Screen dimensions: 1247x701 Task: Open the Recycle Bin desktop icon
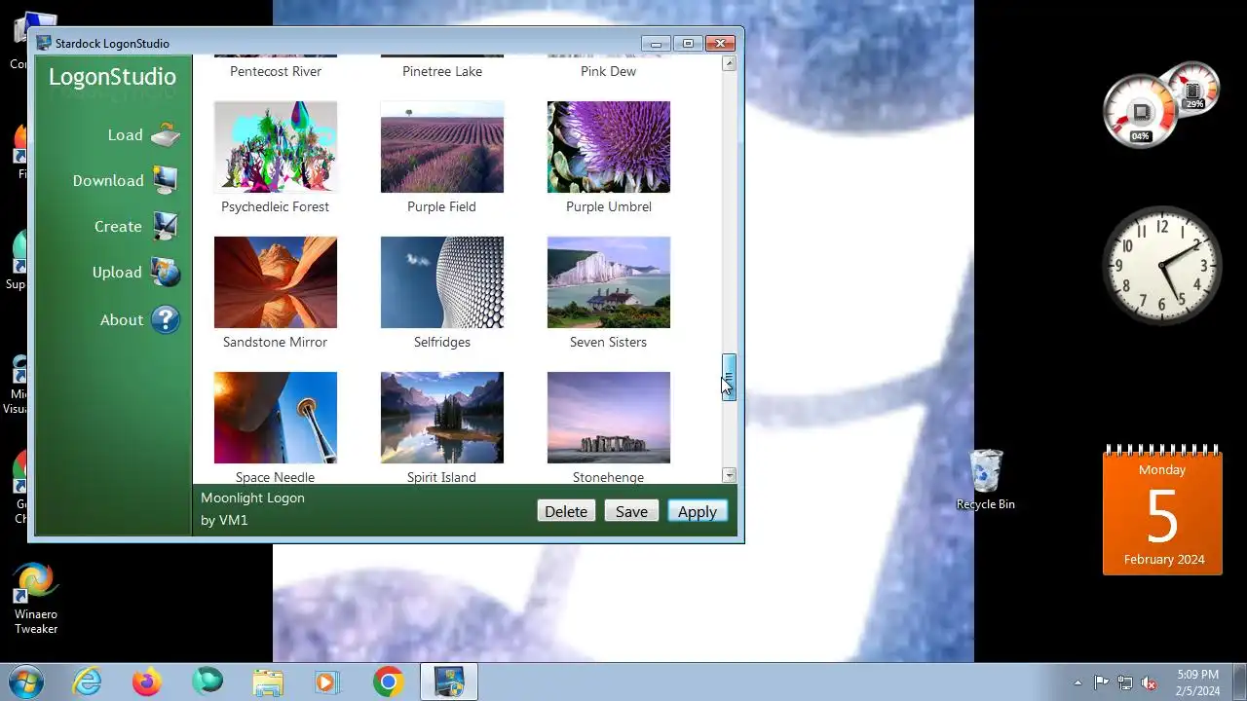[x=986, y=480]
